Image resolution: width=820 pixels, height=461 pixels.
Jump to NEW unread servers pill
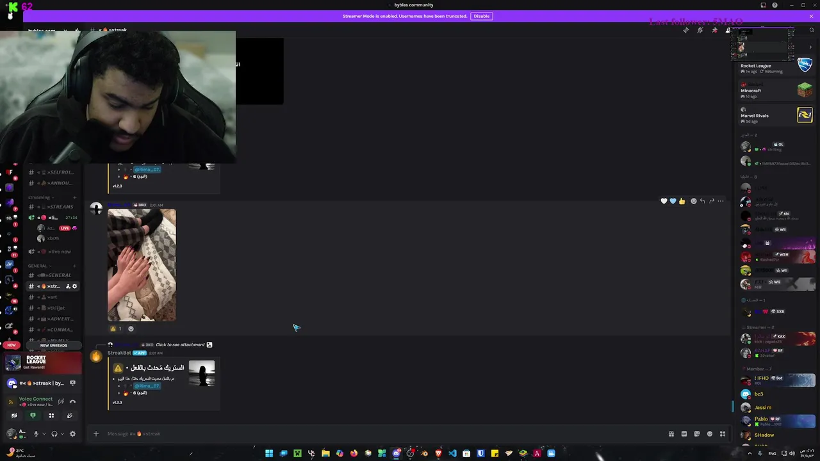pyautogui.click(x=11, y=345)
